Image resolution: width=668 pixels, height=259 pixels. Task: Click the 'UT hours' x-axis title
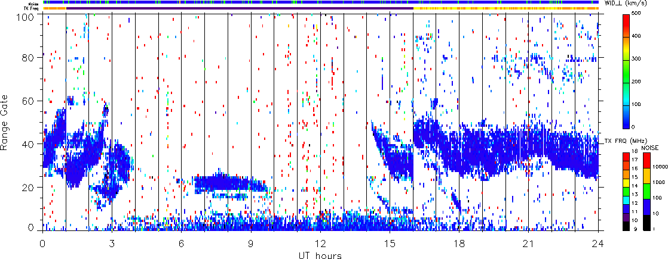(x=320, y=254)
